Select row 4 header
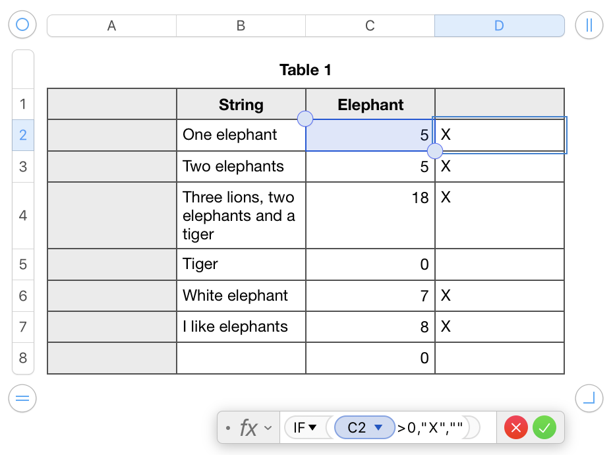 tap(23, 216)
